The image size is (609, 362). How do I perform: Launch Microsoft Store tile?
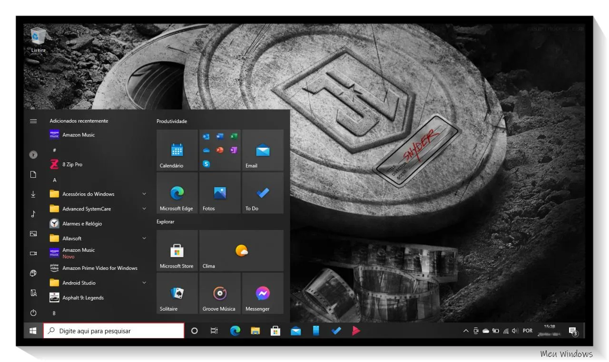point(177,251)
